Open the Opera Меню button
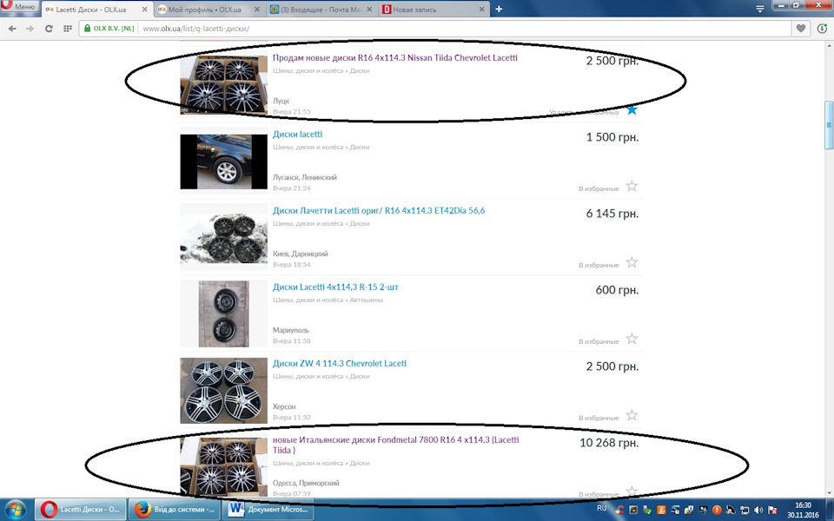 18,6
